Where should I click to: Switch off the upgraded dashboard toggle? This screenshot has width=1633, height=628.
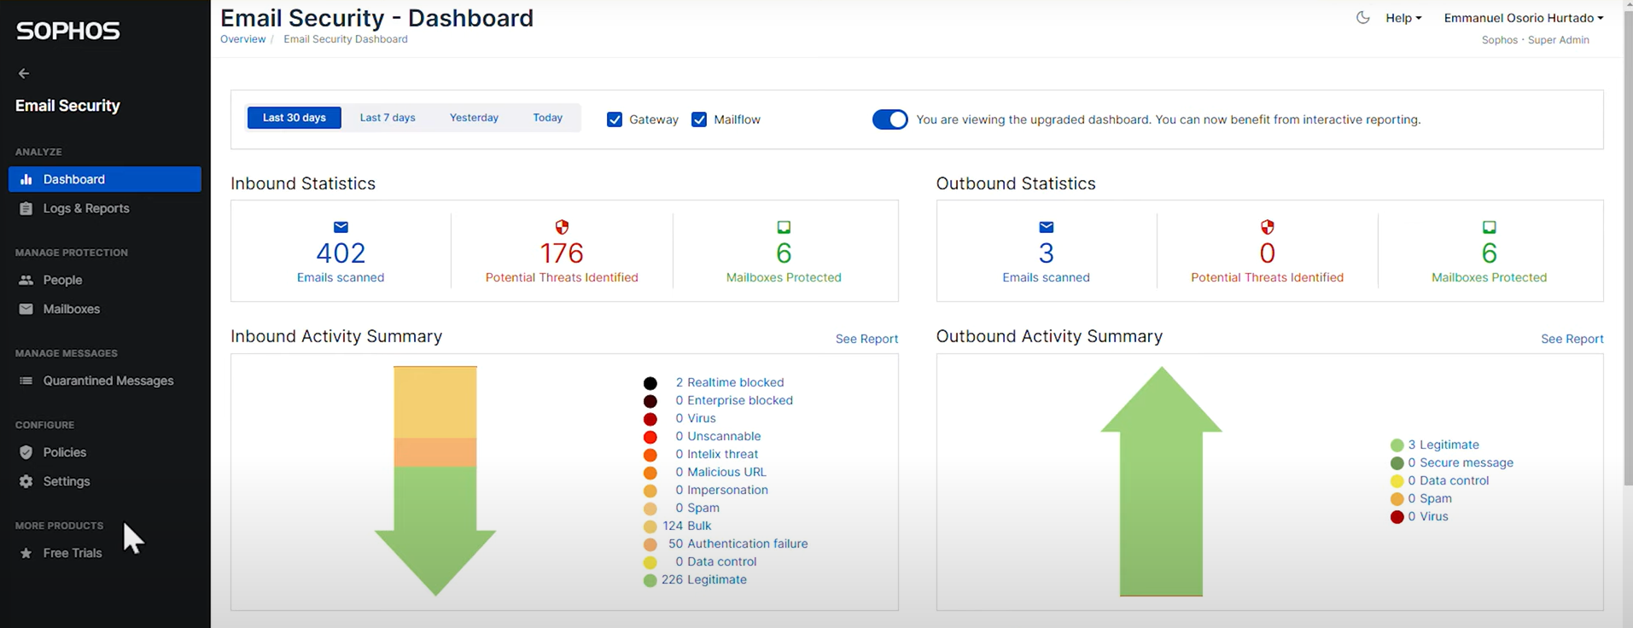point(889,119)
